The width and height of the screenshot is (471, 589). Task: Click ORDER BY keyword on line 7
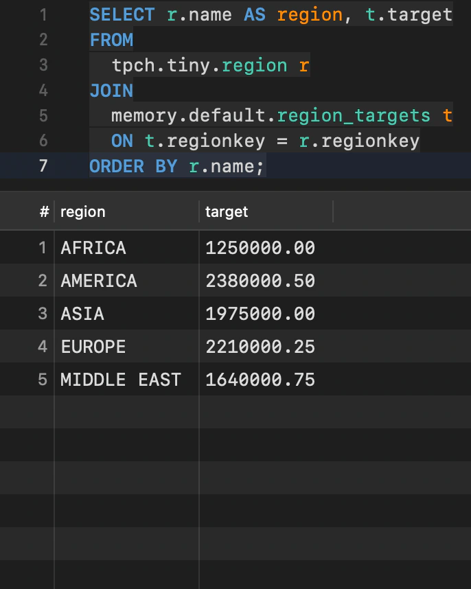133,166
